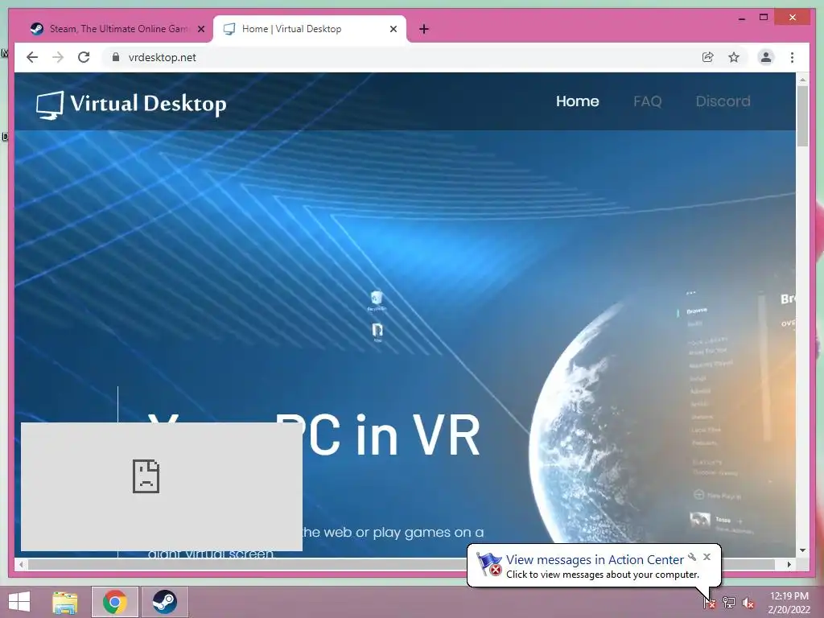The height and width of the screenshot is (618, 824).
Task: Click the browser forward arrow
Action: point(58,57)
